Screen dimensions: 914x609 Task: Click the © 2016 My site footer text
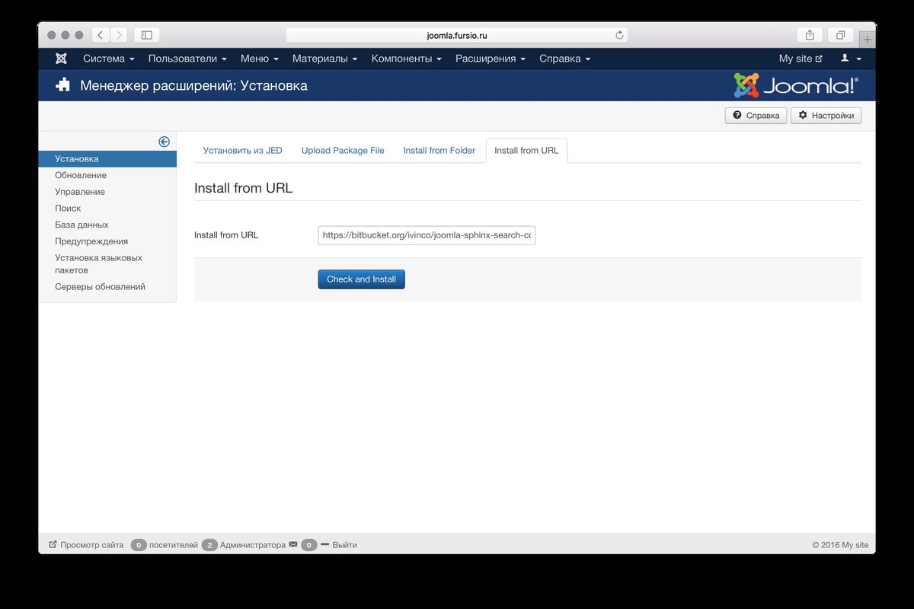pyautogui.click(x=840, y=545)
